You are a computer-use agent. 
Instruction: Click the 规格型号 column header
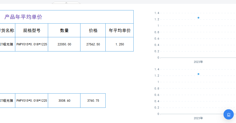[32, 30]
